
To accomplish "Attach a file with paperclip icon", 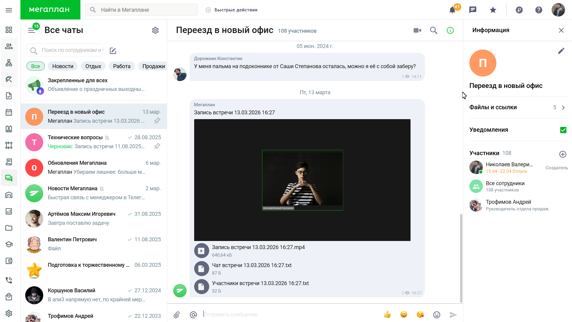I will pos(176,314).
